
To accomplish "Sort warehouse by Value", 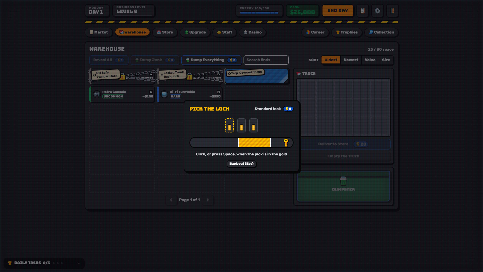I will (370, 60).
